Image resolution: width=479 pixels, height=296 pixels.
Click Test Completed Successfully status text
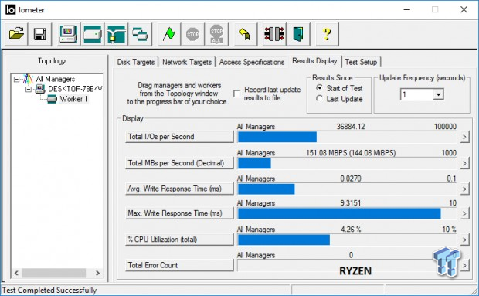[49, 290]
